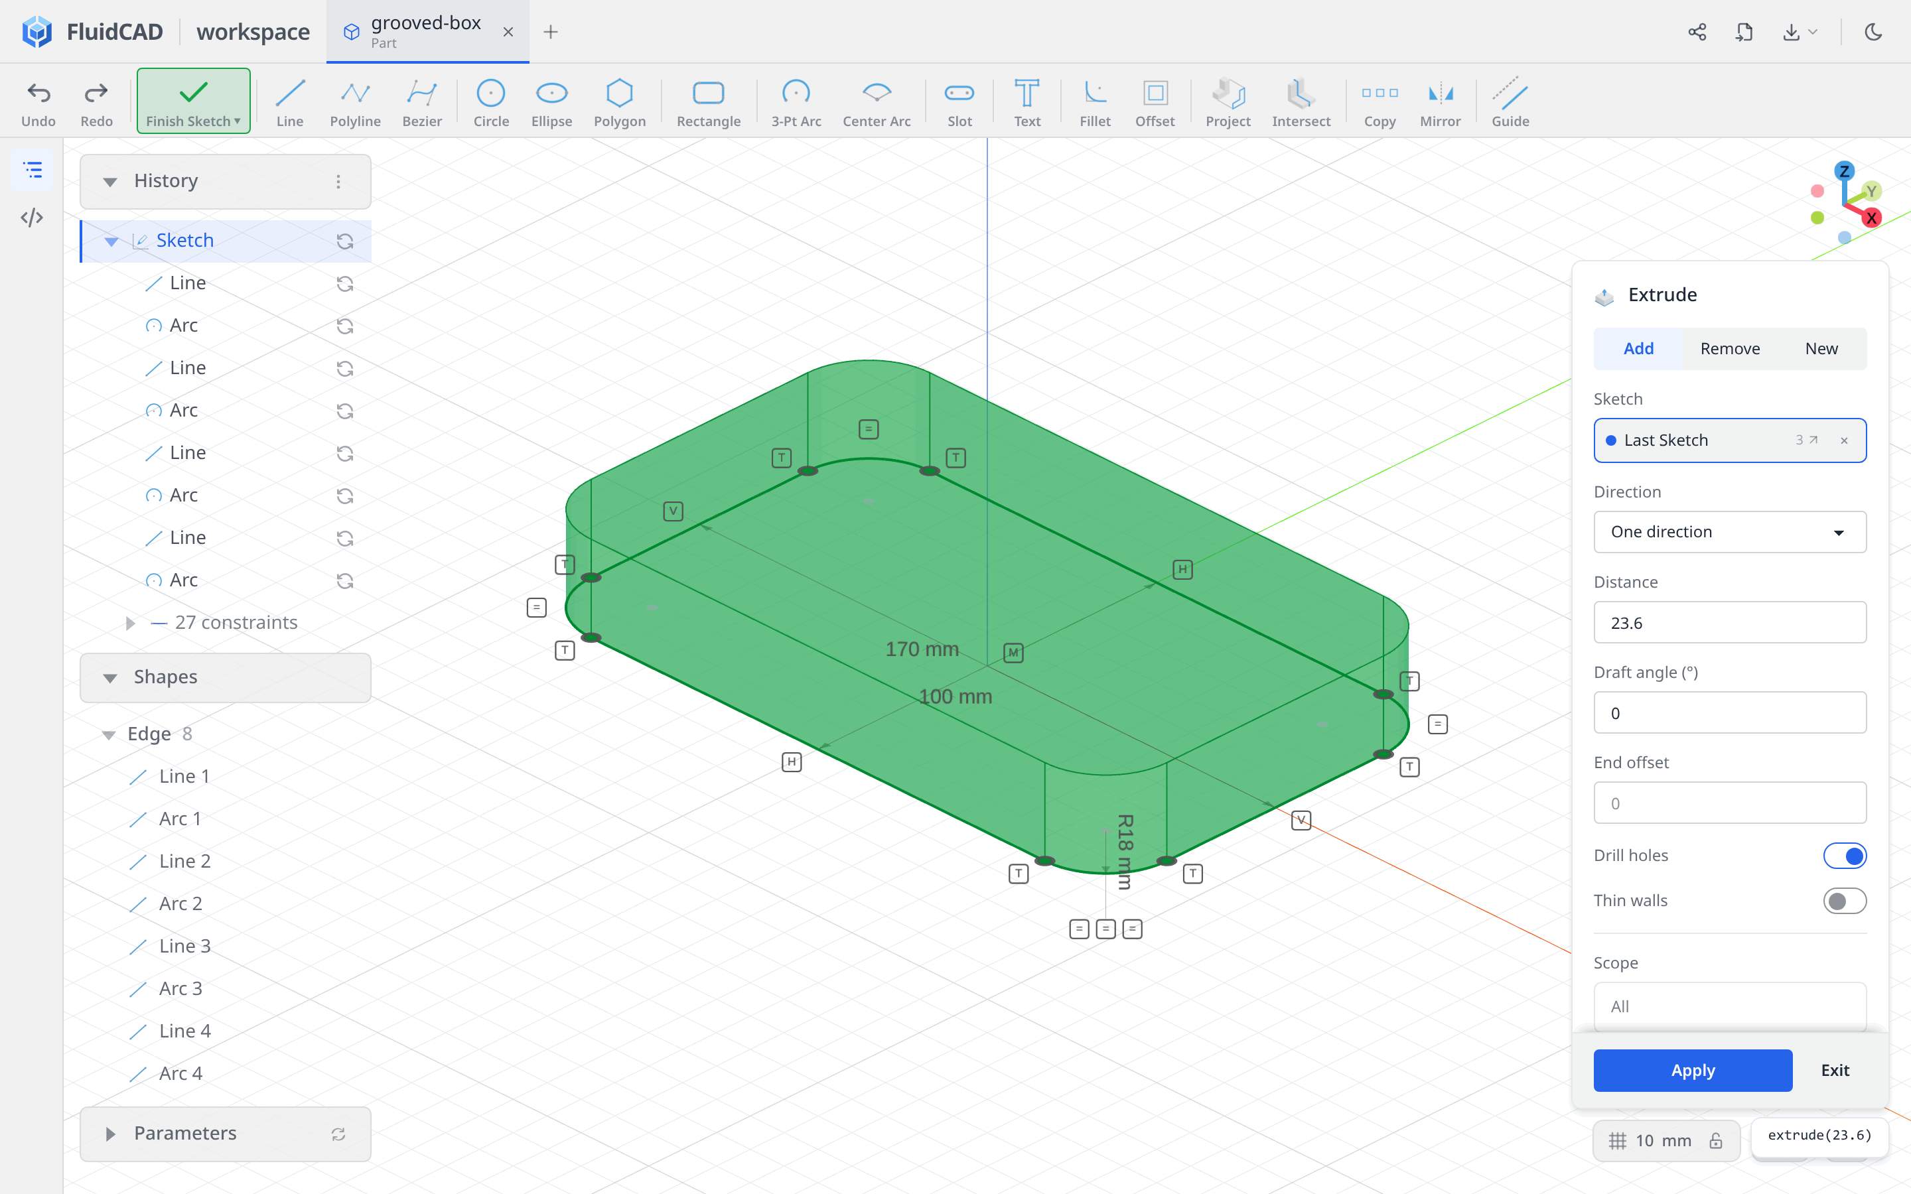Collapse the History panel
Viewport: 1911px width, 1194px height.
pyautogui.click(x=109, y=182)
